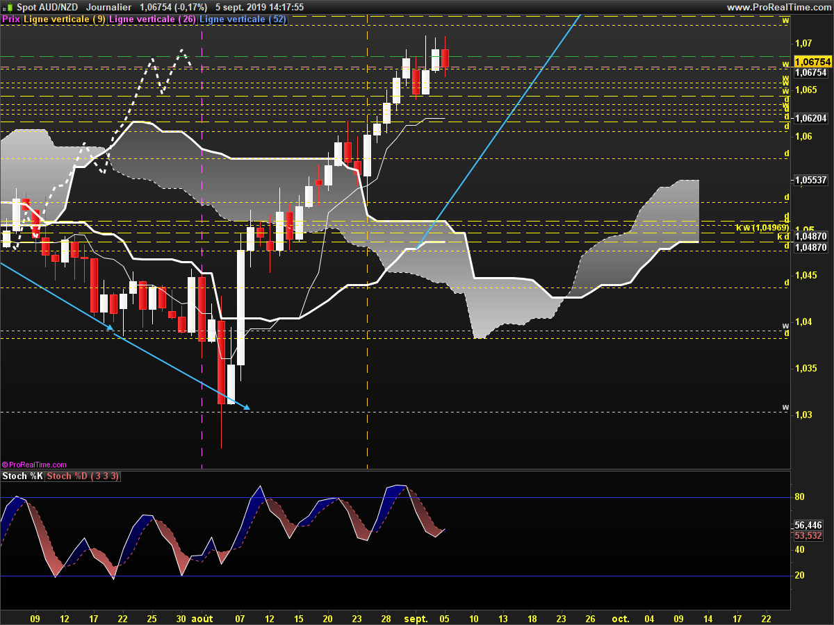Open the ©ProRealTime.com watermark link

(34, 465)
